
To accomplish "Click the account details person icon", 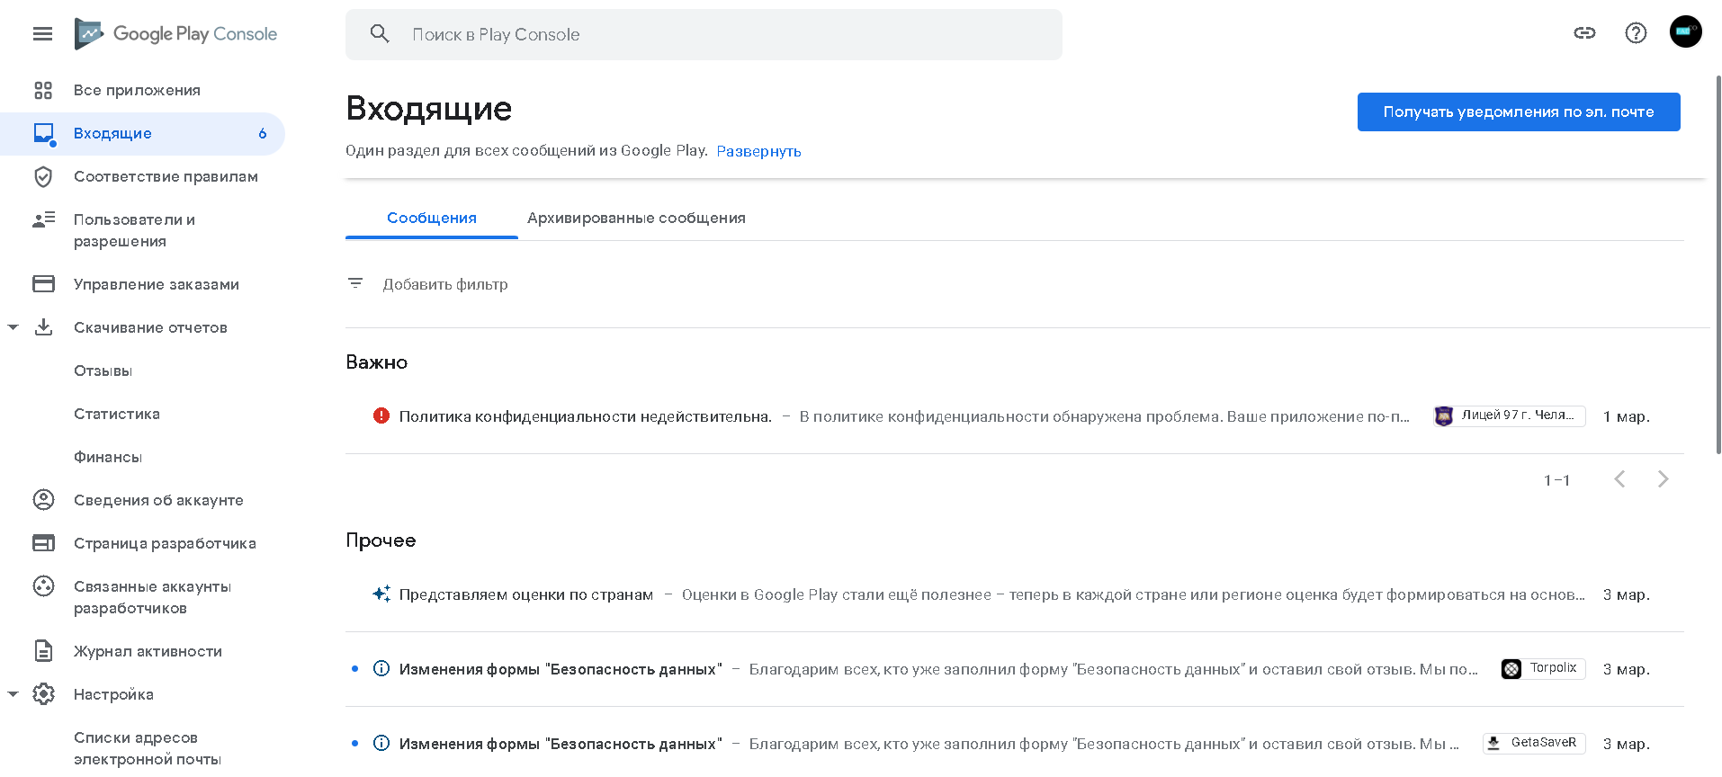I will coord(43,500).
